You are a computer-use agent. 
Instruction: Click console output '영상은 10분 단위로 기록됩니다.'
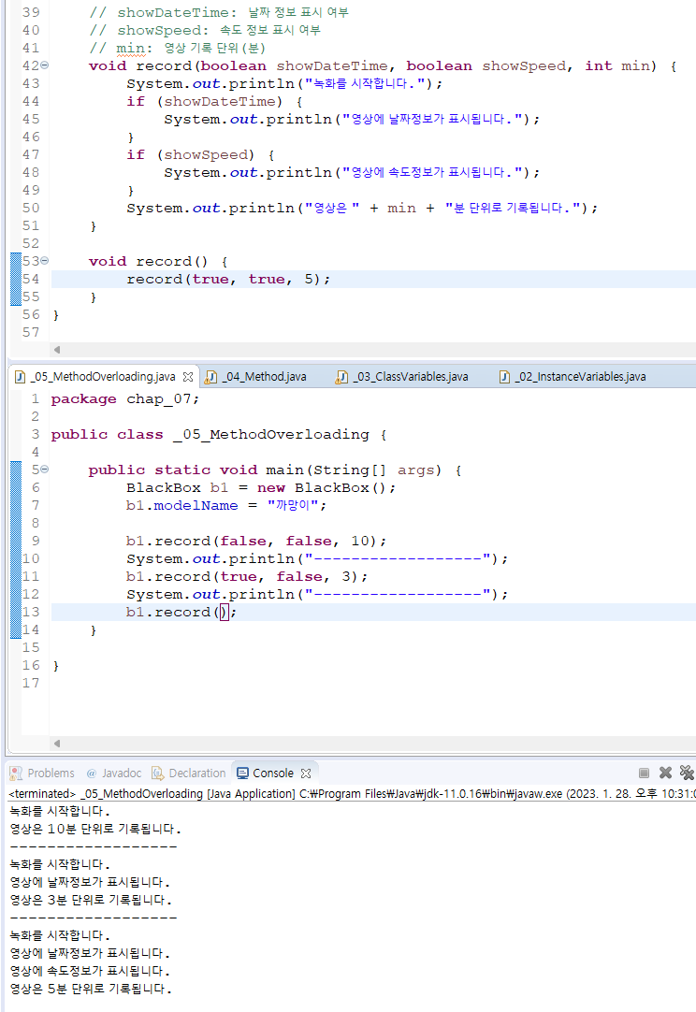95,829
